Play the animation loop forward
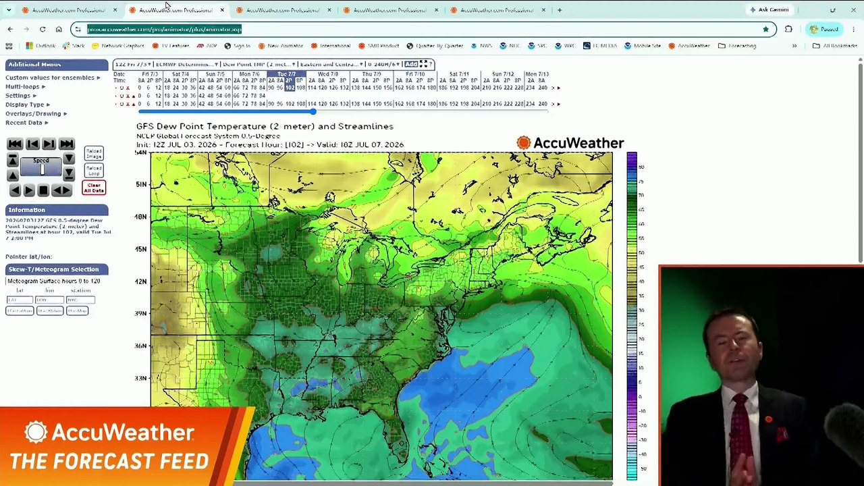Screen dimensions: 864x486 29,190
